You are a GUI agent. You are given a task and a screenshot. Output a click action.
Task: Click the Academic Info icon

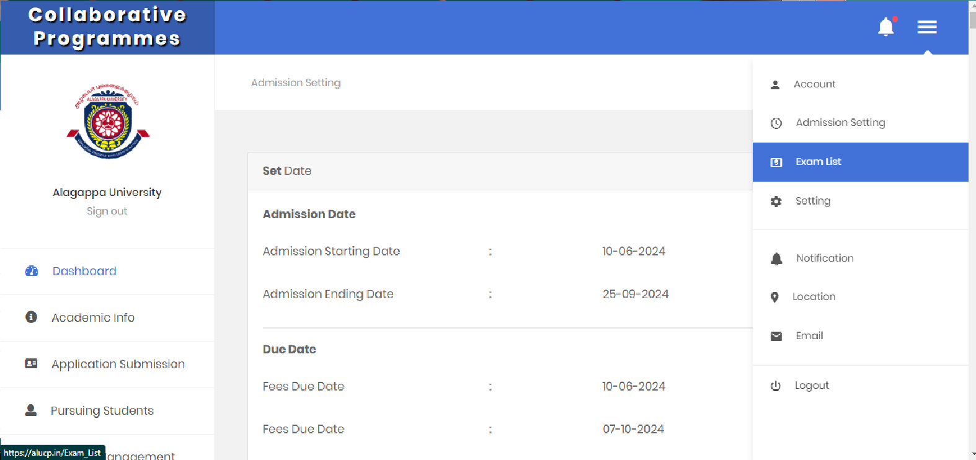pyautogui.click(x=31, y=317)
